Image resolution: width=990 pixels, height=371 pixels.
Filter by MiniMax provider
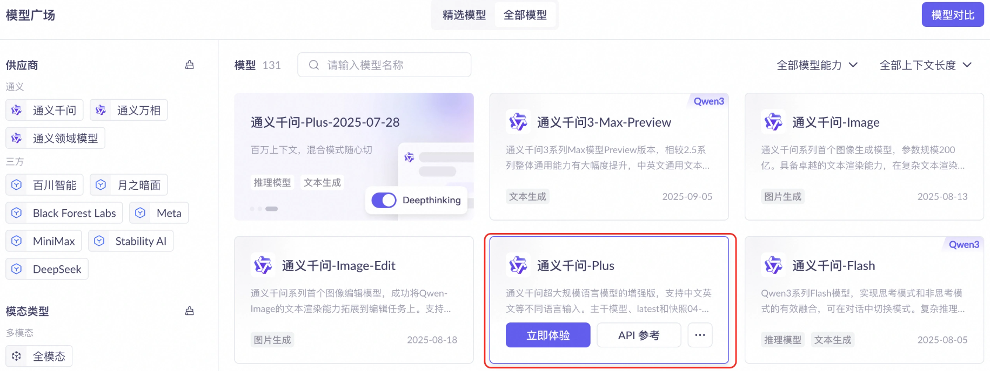click(x=44, y=241)
